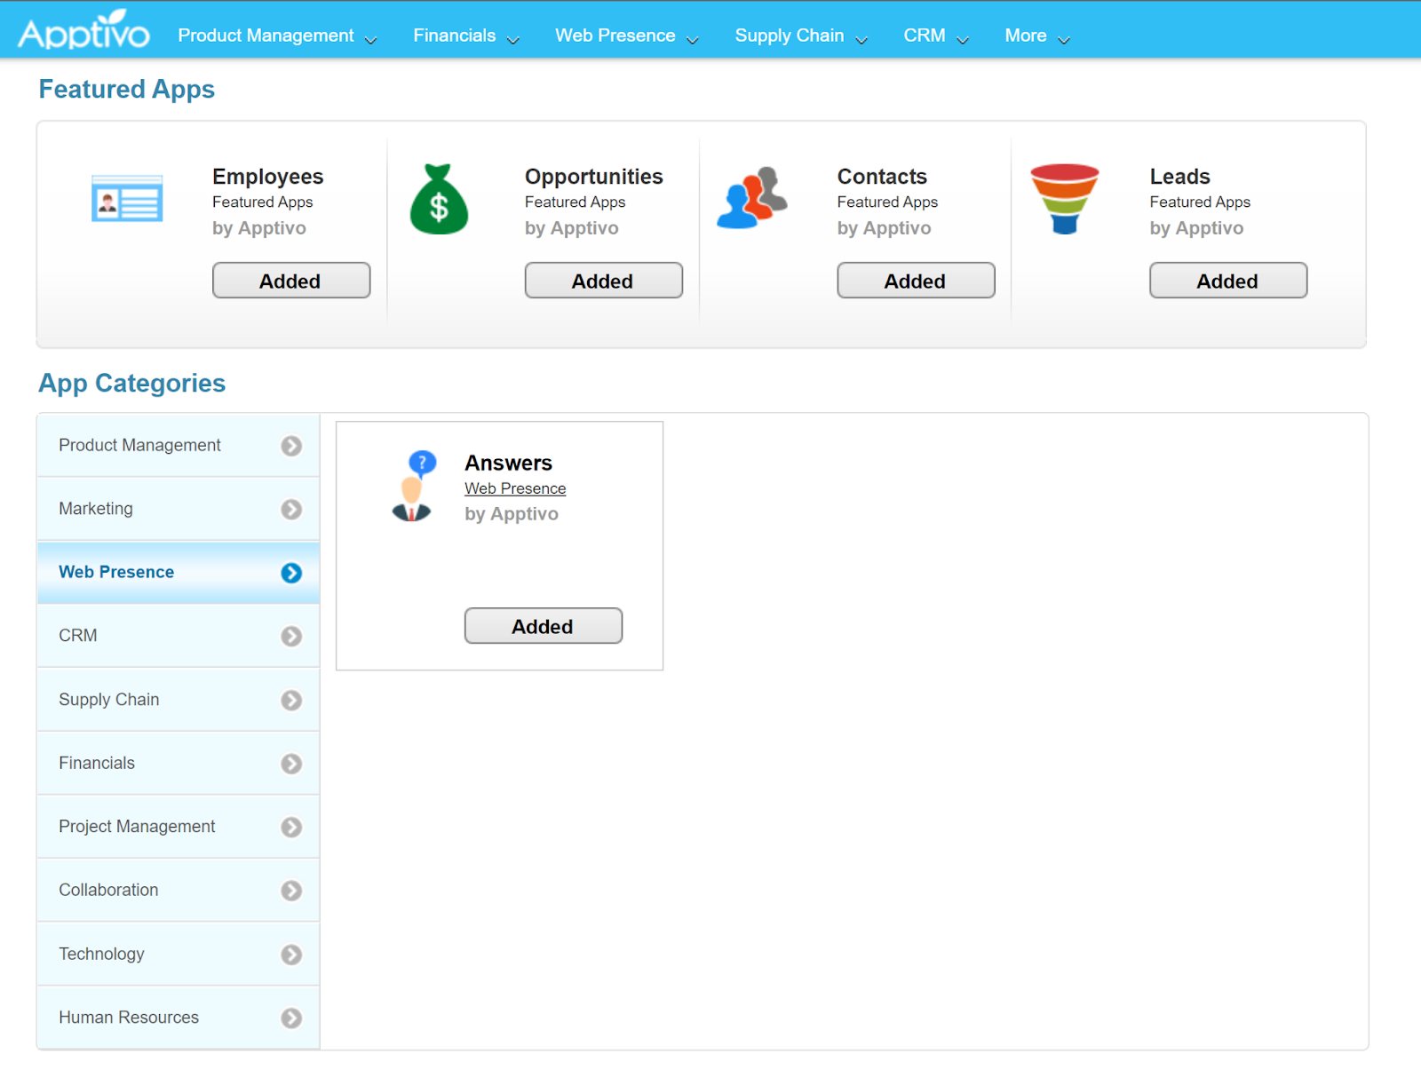Viewport: 1421px width, 1070px height.
Task: Click the Apptivo logo
Action: click(83, 31)
